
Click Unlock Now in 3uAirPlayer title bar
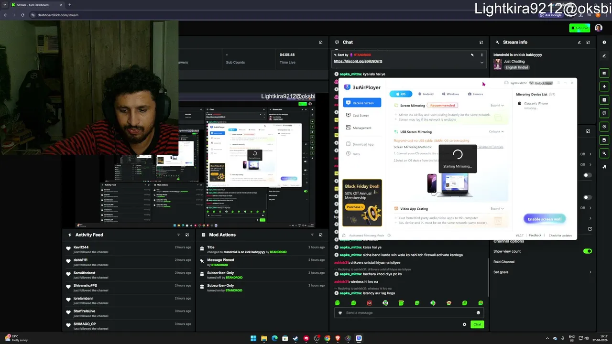(x=541, y=83)
